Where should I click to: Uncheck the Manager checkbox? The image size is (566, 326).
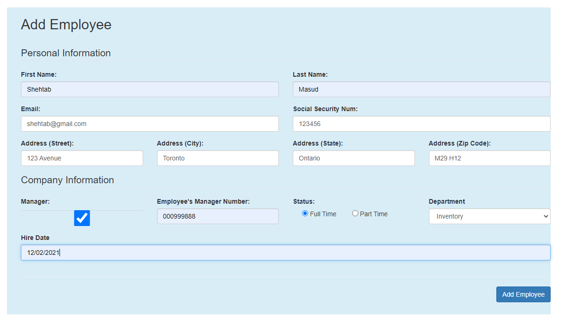(82, 218)
